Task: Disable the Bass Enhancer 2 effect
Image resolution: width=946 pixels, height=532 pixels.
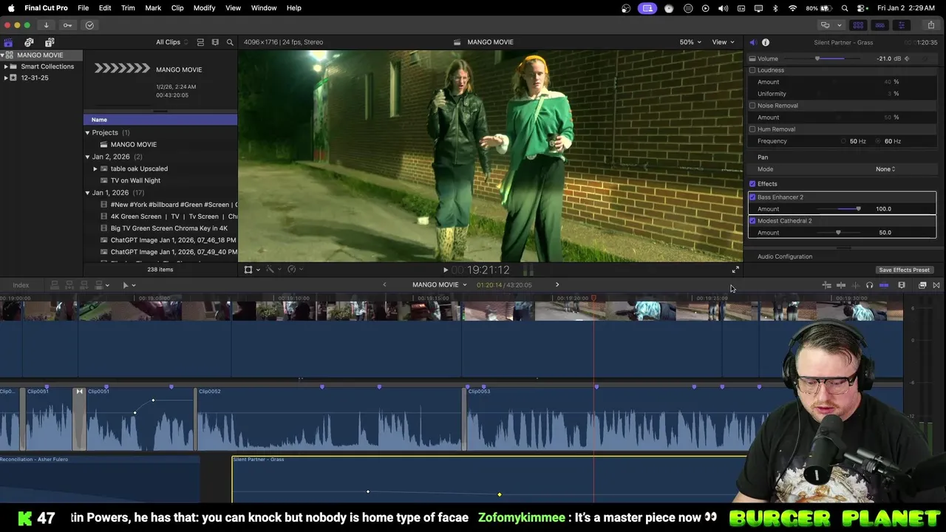Action: click(752, 197)
